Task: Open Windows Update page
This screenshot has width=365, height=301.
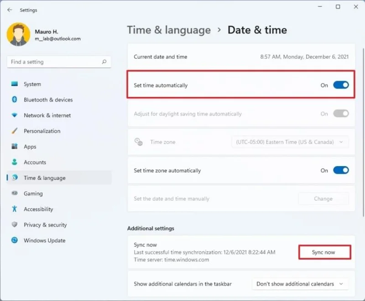Action: (59, 240)
